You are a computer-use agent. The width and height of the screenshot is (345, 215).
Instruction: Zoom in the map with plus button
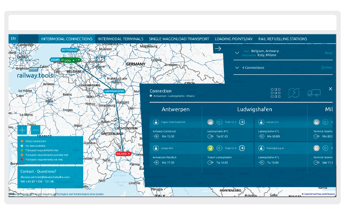point(22,129)
